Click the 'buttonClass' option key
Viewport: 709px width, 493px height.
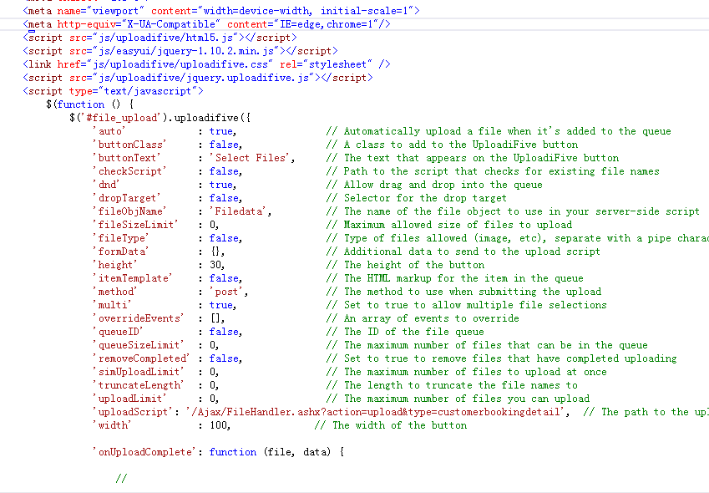(129, 145)
